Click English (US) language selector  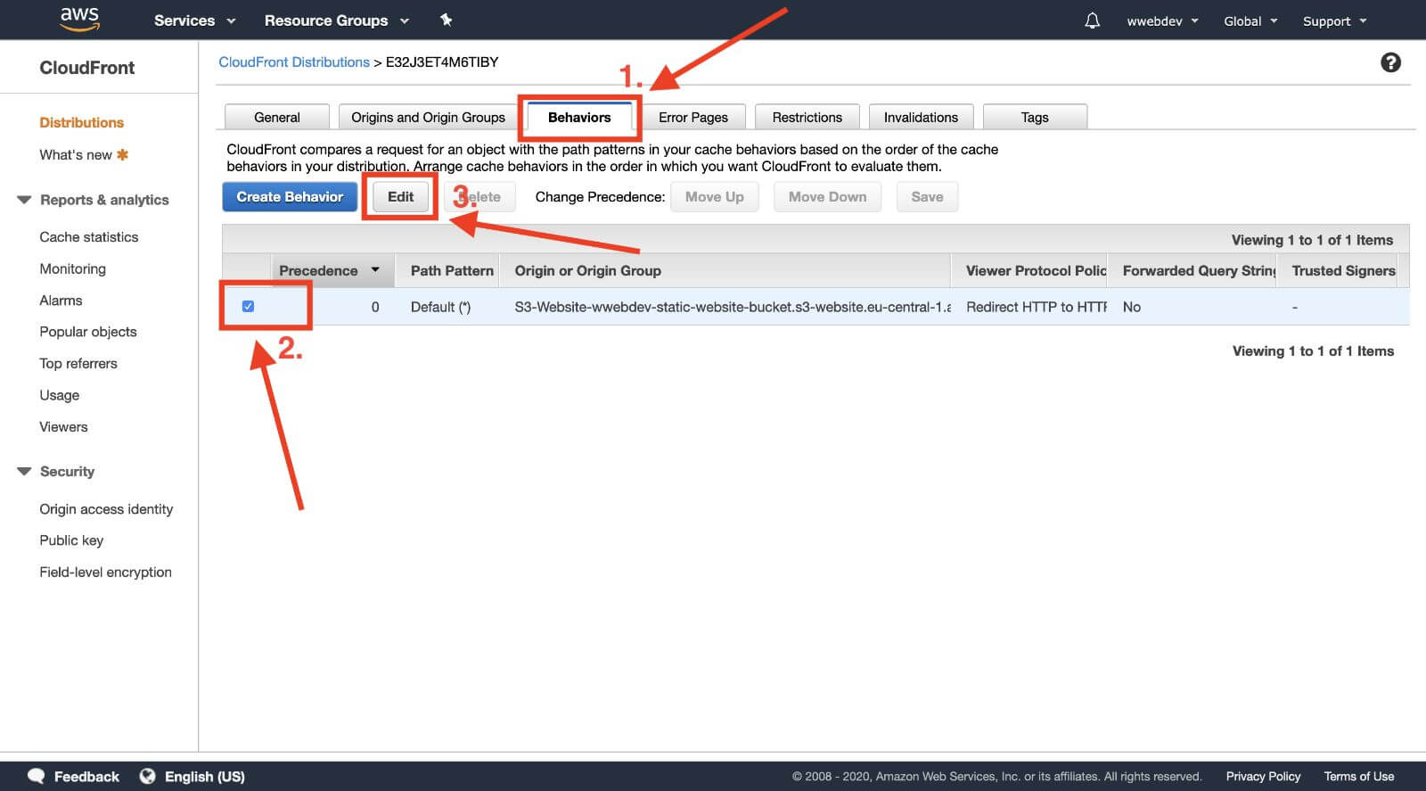tap(205, 777)
